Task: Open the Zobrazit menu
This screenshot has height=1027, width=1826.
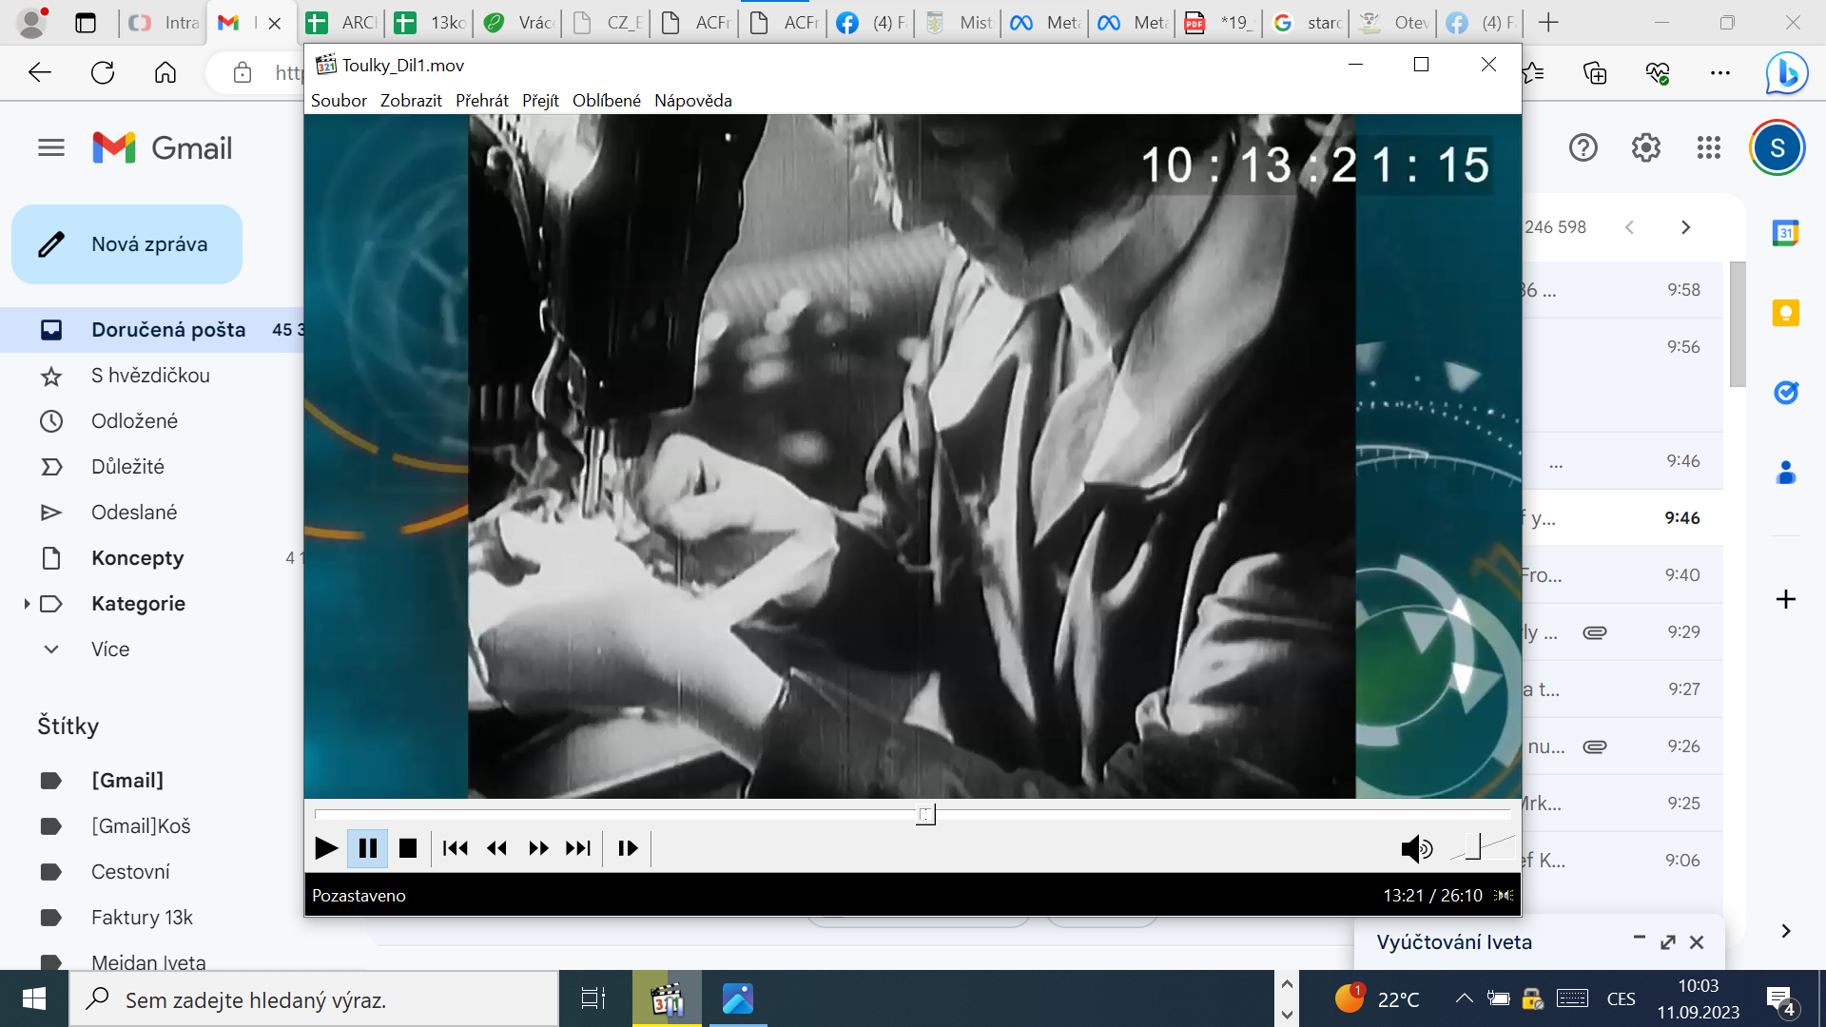Action: coord(411,101)
